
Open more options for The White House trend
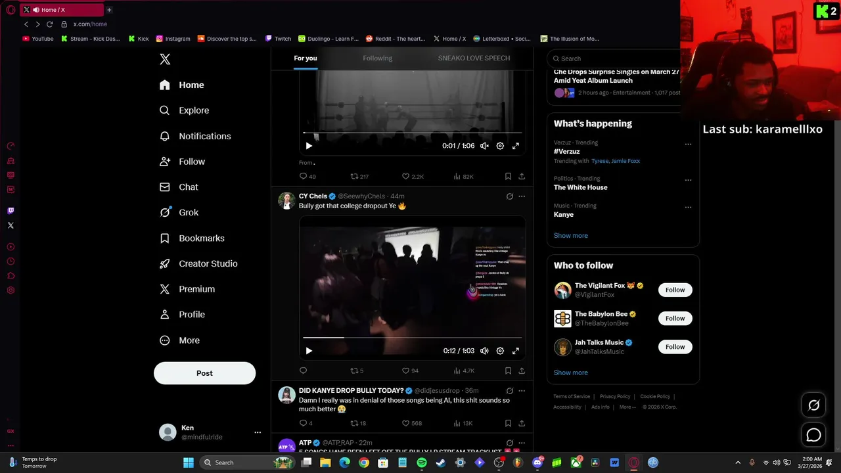[688, 179]
